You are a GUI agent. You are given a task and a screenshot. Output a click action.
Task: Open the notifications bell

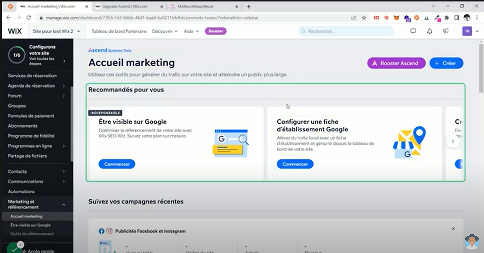pyautogui.click(x=429, y=31)
